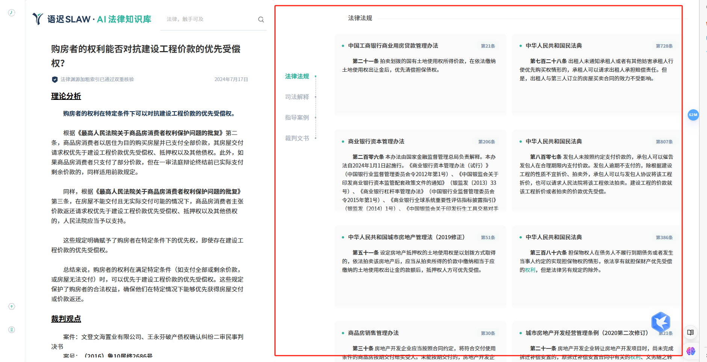Click the bold 第二十一条 in 工商银行 card
707x362 pixels.
tap(366, 61)
